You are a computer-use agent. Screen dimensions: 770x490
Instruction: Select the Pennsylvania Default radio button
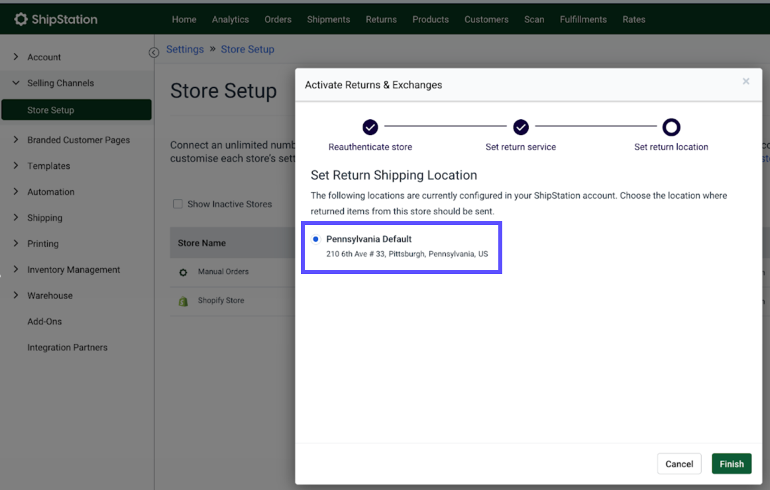(317, 239)
